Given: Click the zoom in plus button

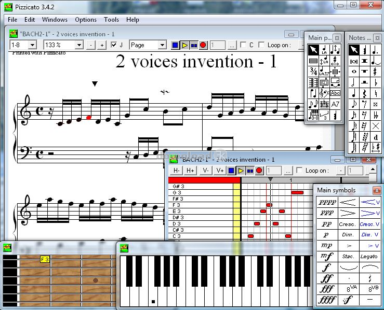Looking at the screenshot, I should pyautogui.click(x=102, y=45).
